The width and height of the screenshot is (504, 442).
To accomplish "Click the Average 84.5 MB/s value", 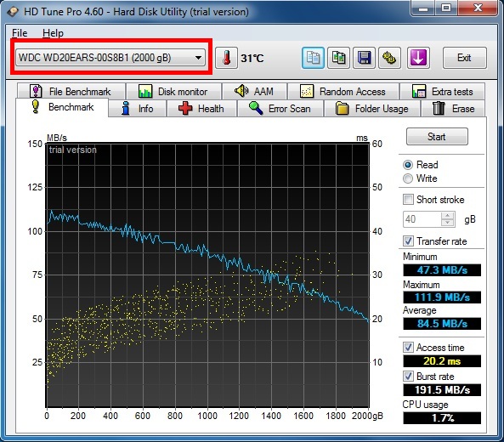I will [442, 323].
